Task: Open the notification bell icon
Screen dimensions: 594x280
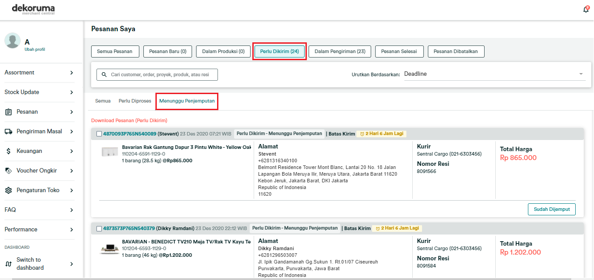Action: (x=586, y=9)
